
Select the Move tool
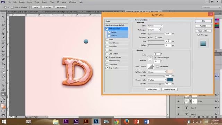coord(3,17)
